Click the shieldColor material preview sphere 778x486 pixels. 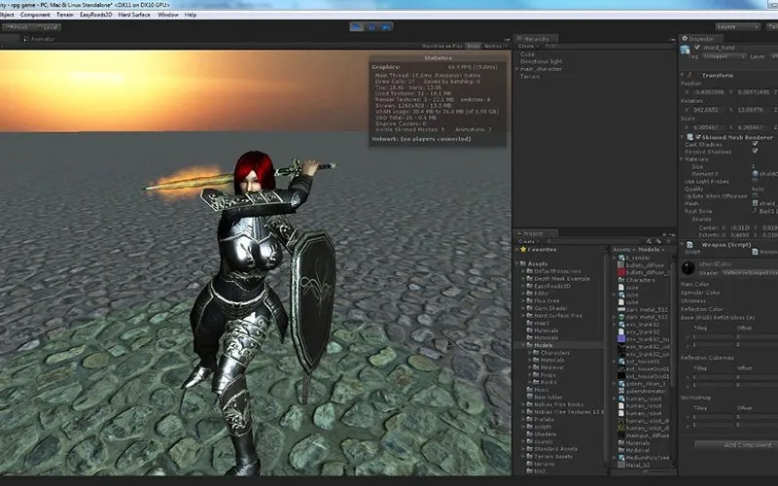coord(689,268)
